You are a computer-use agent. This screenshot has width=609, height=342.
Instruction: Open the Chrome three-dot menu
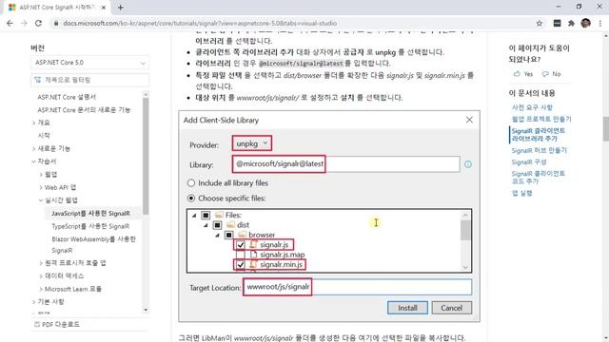point(600,23)
